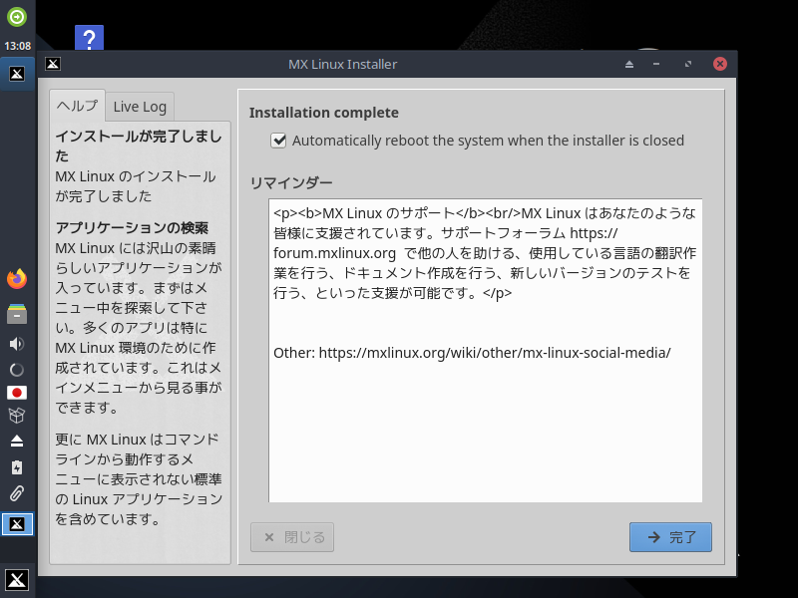Open the paperclip clipboard manager icon
Screen dimensions: 798x598
pos(17,493)
